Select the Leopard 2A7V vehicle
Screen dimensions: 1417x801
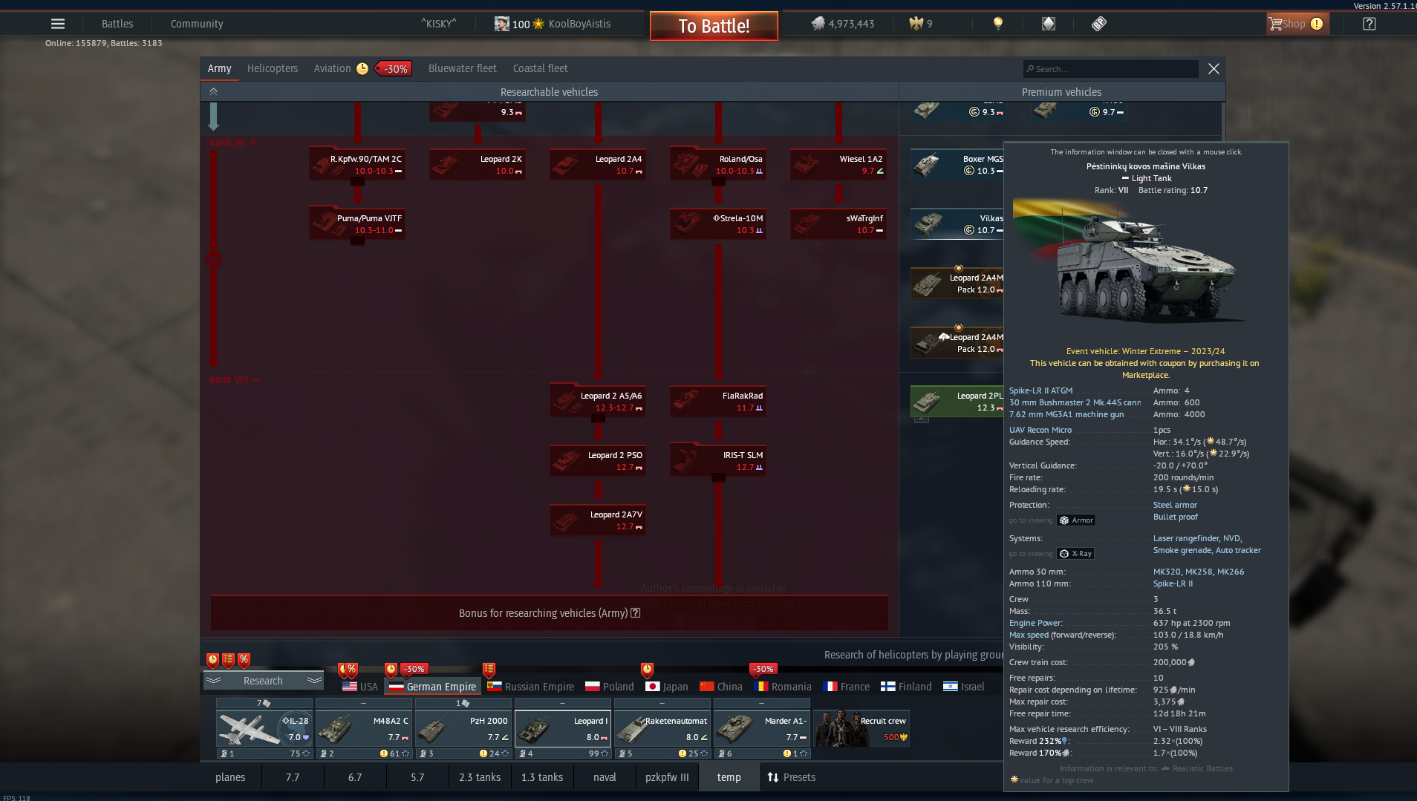click(x=598, y=520)
